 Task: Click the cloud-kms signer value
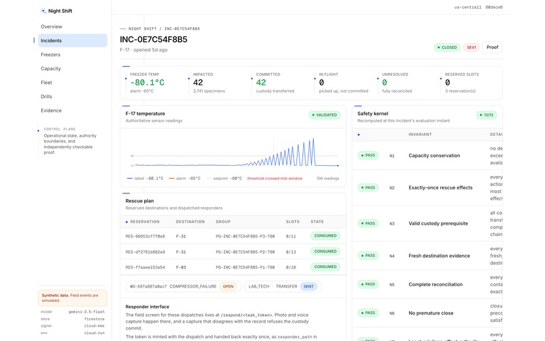click(x=94, y=325)
